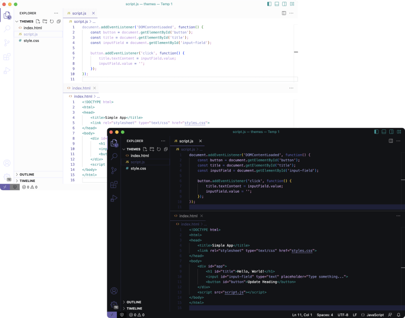Image resolution: width=405 pixels, height=318 pixels.
Task: Open Source Control view in dark window
Action: point(114,170)
